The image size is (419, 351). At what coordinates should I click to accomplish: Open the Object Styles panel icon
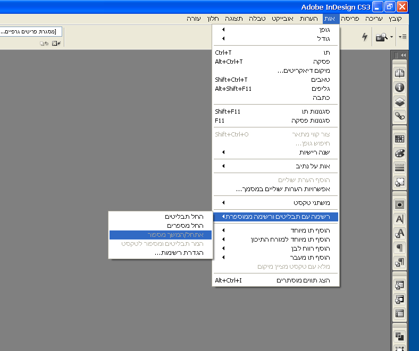[399, 182]
